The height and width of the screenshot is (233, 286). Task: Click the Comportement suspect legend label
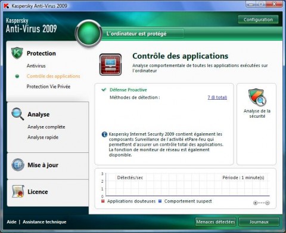tap(188, 201)
